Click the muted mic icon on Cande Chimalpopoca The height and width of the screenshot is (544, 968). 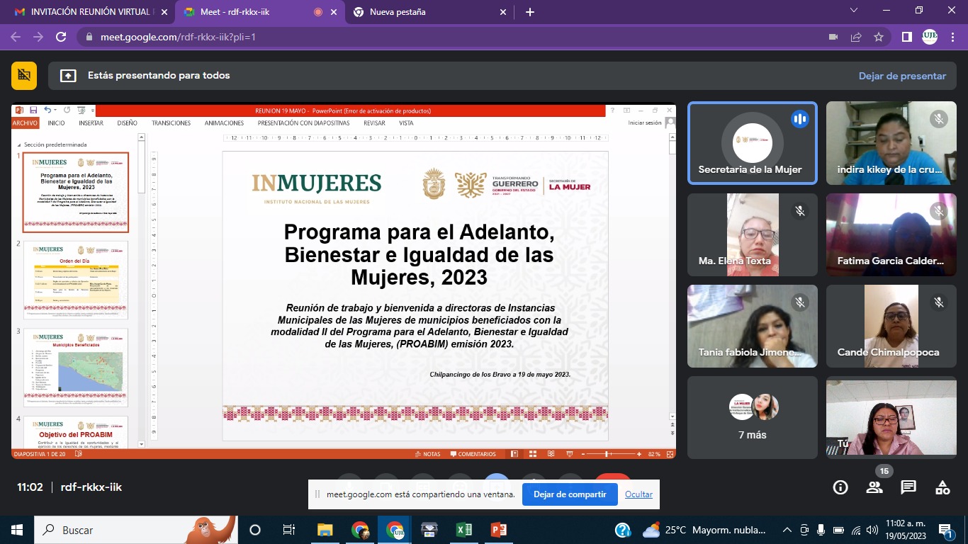pos(939,302)
